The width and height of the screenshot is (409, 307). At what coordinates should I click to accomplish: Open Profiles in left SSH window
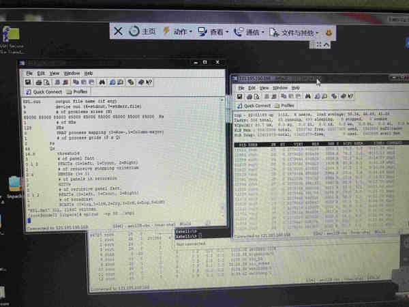click(77, 91)
